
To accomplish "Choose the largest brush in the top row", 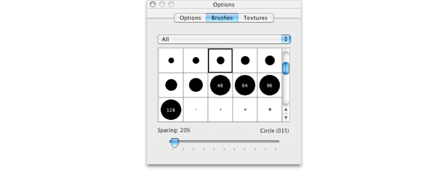I will [270, 60].
